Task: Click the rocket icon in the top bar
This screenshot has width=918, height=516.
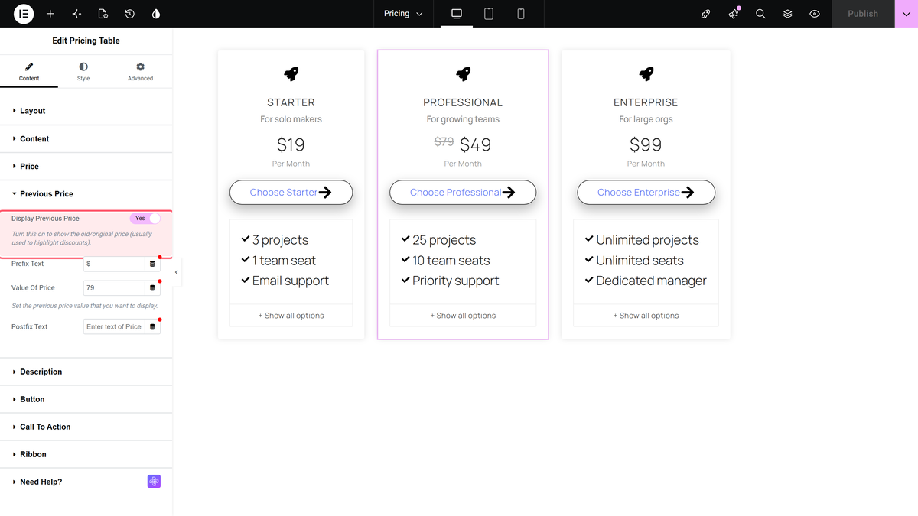Action: [x=706, y=14]
